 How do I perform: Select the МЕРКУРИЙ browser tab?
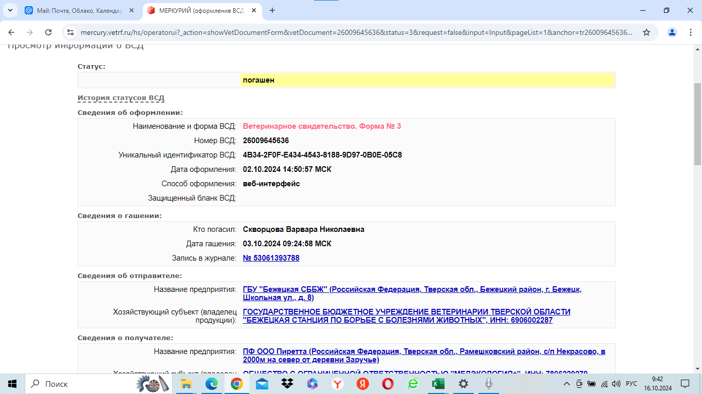tap(202, 10)
